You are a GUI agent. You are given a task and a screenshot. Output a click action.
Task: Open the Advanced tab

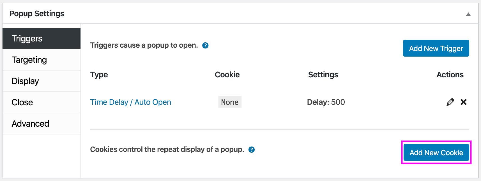(42, 124)
